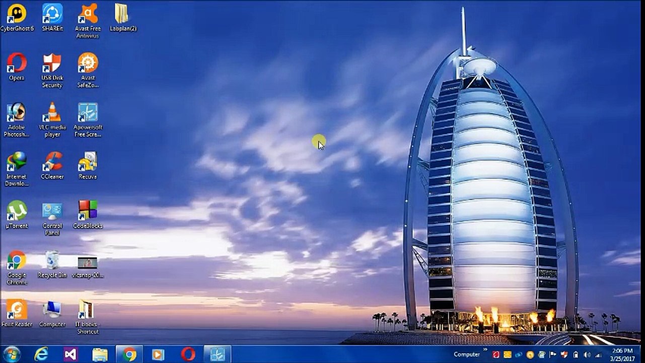Expand the Computer toolbar chevron

click(x=485, y=349)
